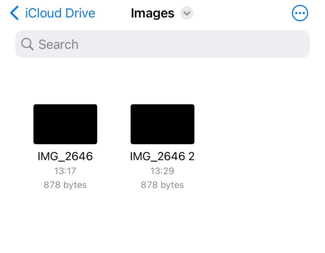Expand the Images folder dropdown chevron
The image size is (325, 253).
187,13
